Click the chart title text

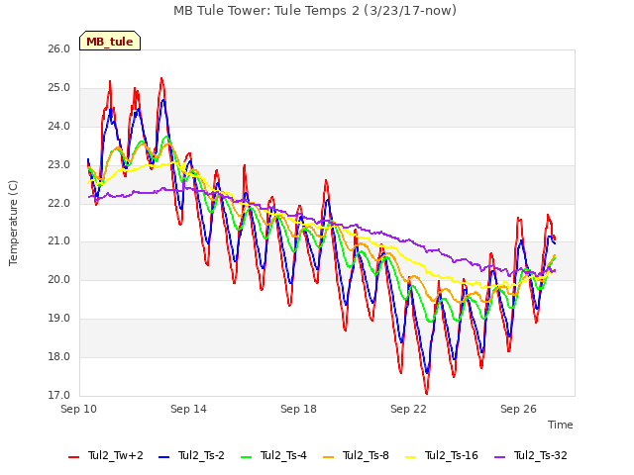click(x=315, y=11)
